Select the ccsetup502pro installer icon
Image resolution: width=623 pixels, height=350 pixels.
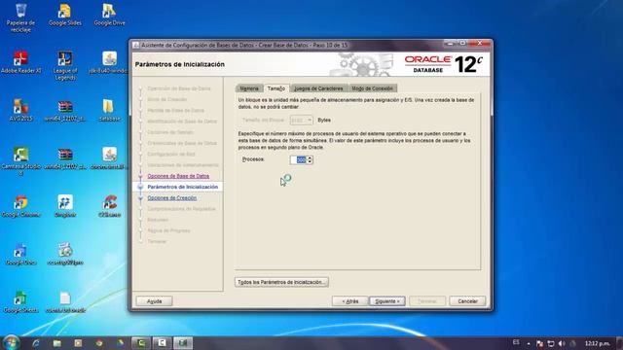[65, 254]
